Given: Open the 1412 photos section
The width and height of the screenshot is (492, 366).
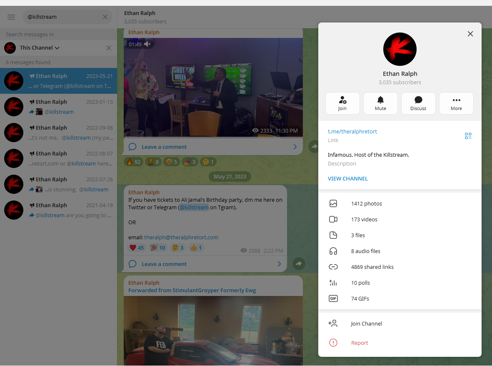Looking at the screenshot, I should click(x=400, y=204).
